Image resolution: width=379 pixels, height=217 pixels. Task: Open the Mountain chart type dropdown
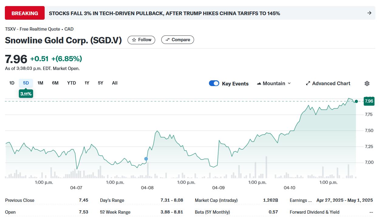coord(274,83)
